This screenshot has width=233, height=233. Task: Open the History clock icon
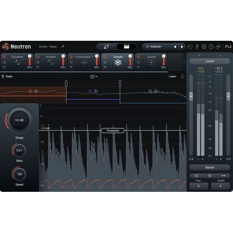[x=190, y=47]
